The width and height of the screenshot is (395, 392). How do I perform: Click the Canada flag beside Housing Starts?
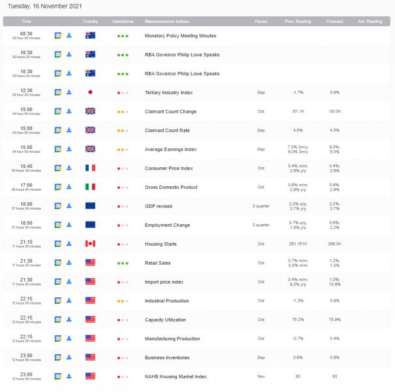[90, 244]
